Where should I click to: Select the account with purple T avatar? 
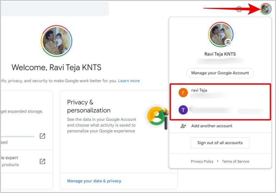point(220,110)
